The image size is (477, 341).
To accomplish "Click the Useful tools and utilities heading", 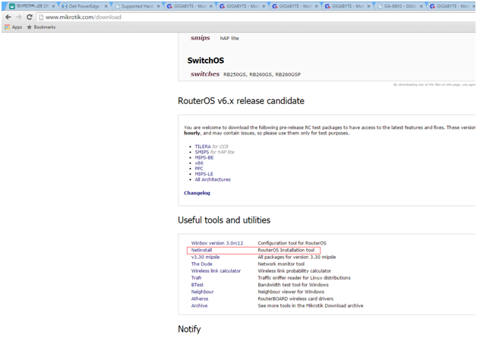I will [x=224, y=220].
